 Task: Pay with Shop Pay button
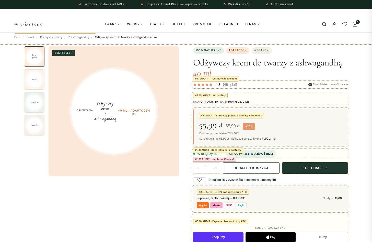click(218, 237)
